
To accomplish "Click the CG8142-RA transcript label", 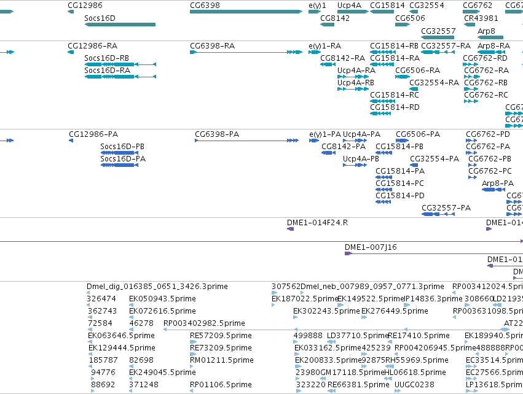I will pos(342,58).
